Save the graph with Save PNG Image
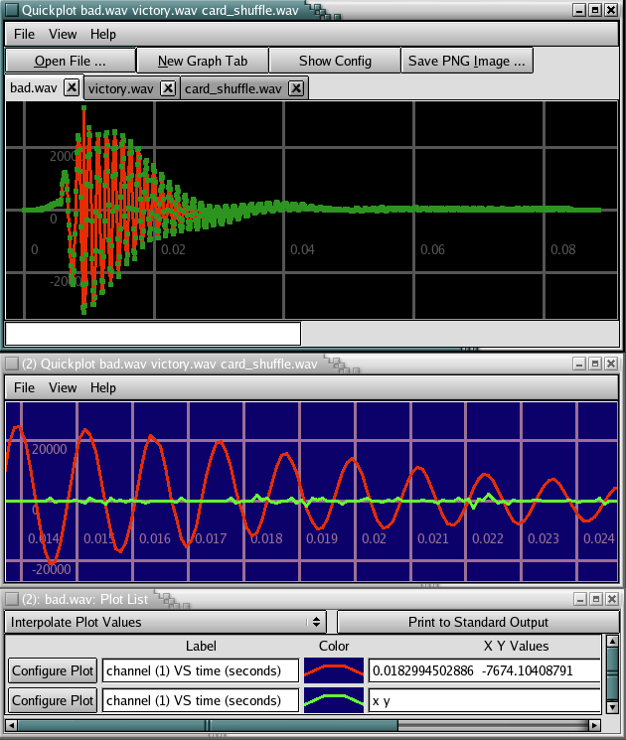This screenshot has height=740, width=626. coord(467,61)
